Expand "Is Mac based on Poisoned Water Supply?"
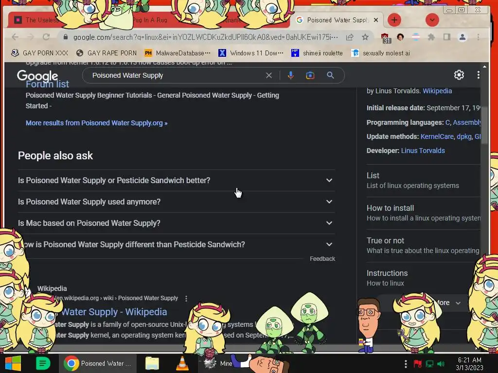Image resolution: width=498 pixels, height=373 pixels. click(176, 223)
